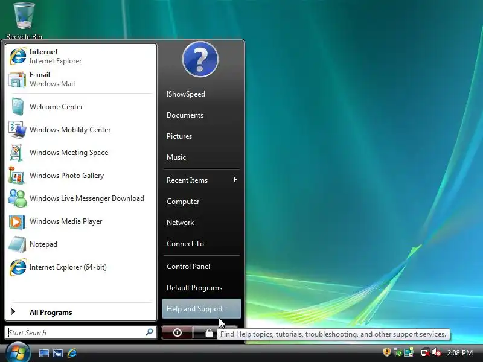The height and width of the screenshot is (362, 483).
Task: Open the Recycle Bin on desktop
Action: click(24, 21)
